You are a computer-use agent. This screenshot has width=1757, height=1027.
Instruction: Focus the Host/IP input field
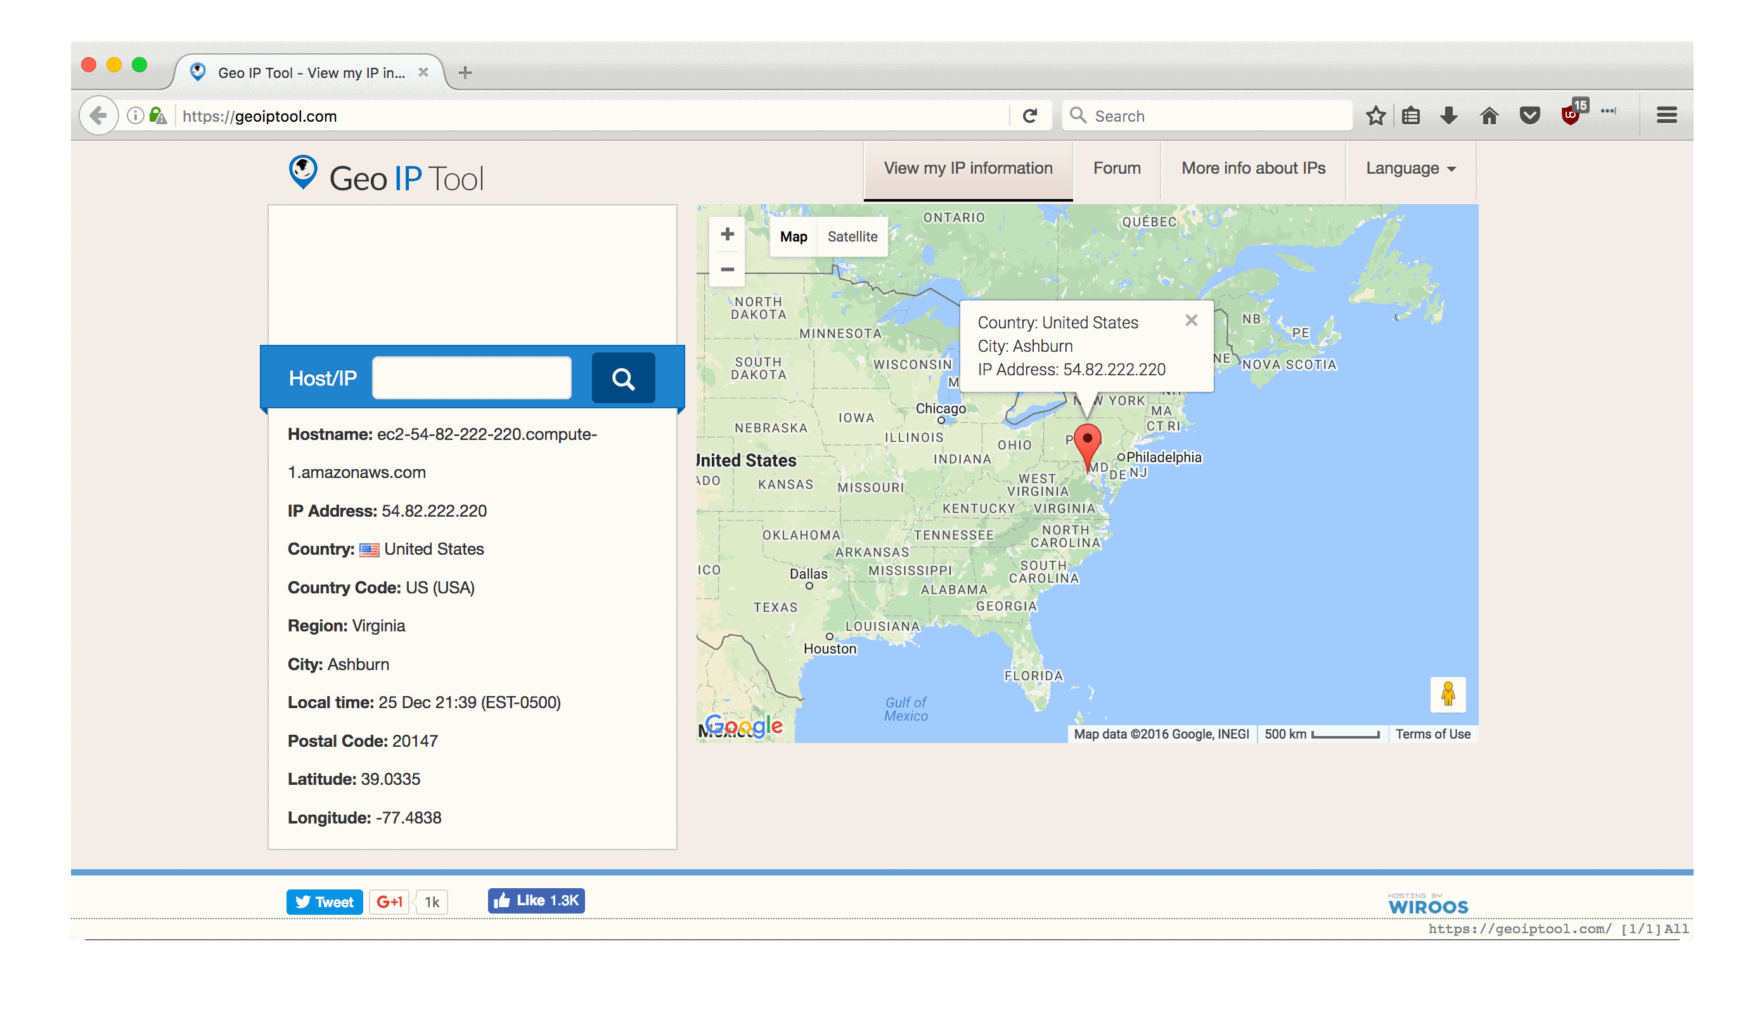472,378
